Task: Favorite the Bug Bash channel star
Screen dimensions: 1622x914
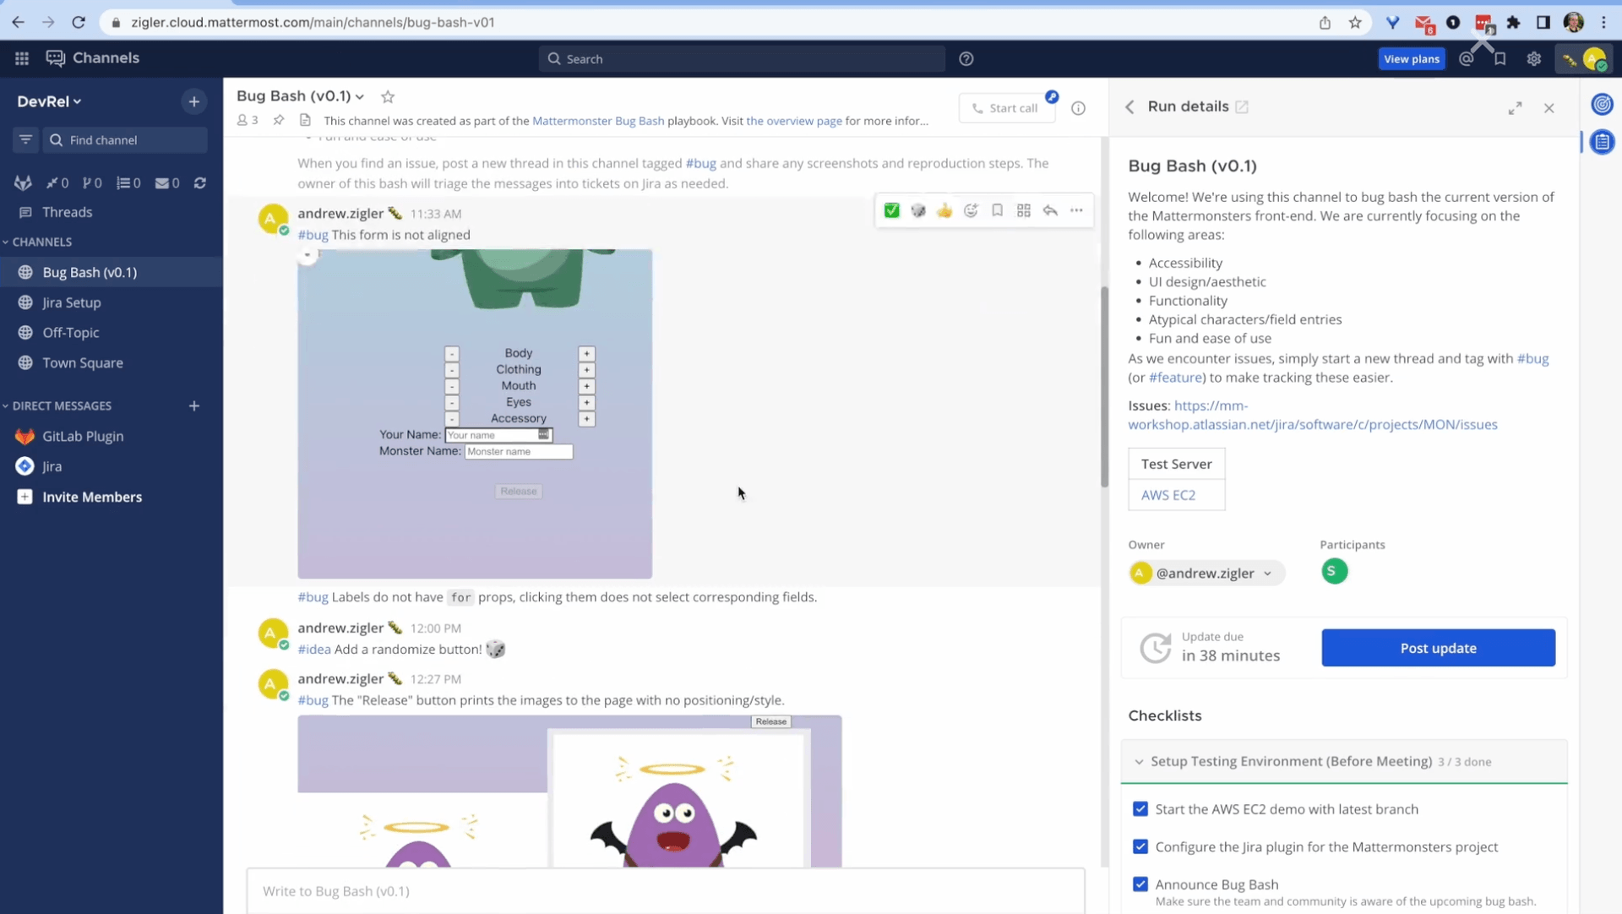Action: 388,96
